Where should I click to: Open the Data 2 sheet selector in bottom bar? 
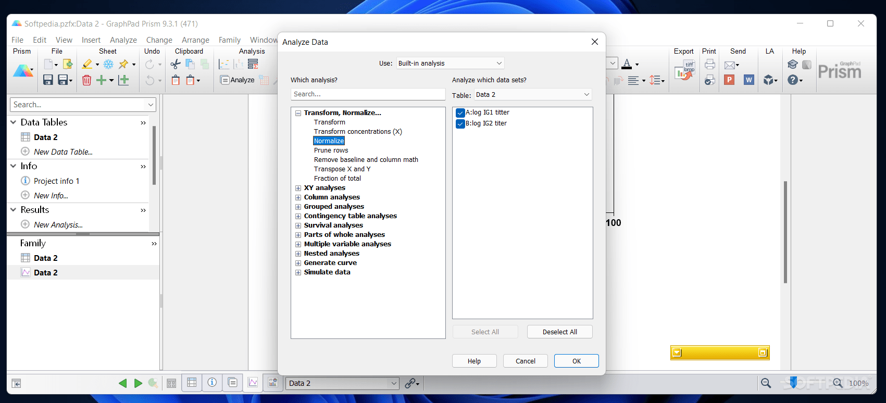342,383
